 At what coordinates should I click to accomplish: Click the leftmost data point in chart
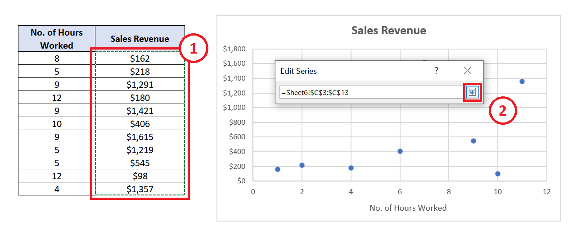click(278, 169)
